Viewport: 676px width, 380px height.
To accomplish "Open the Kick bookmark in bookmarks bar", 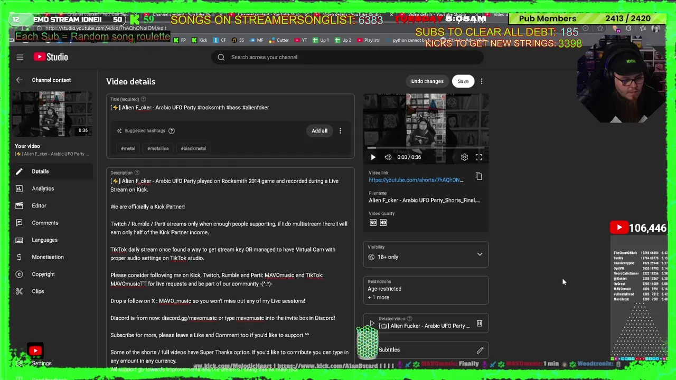I will (199, 40).
